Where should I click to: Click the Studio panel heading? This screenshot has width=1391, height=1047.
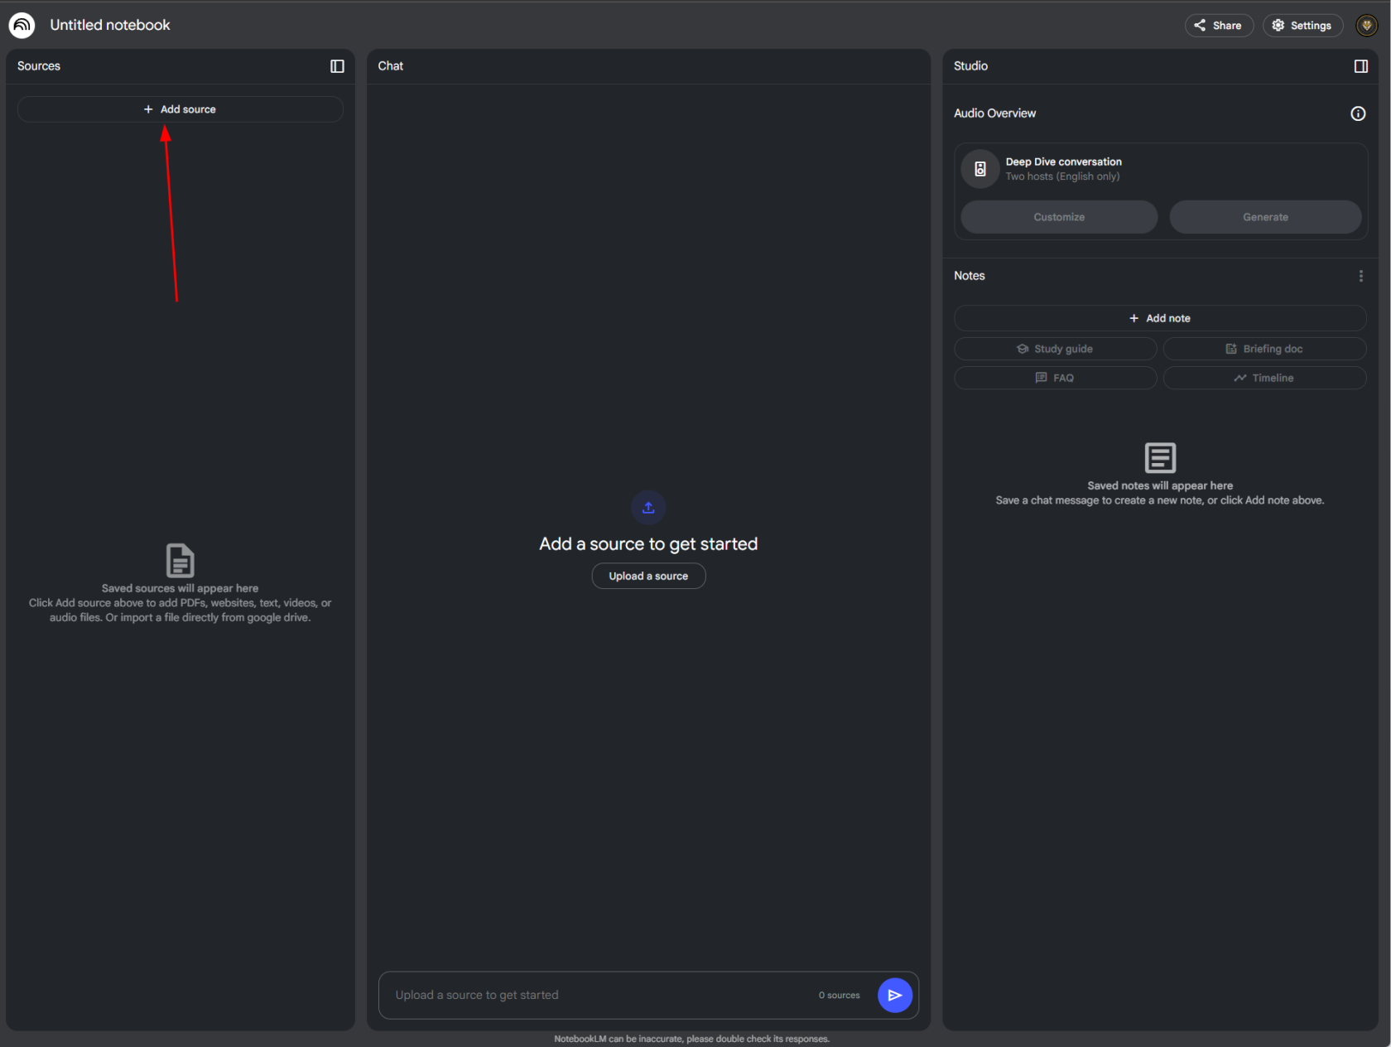pos(970,66)
